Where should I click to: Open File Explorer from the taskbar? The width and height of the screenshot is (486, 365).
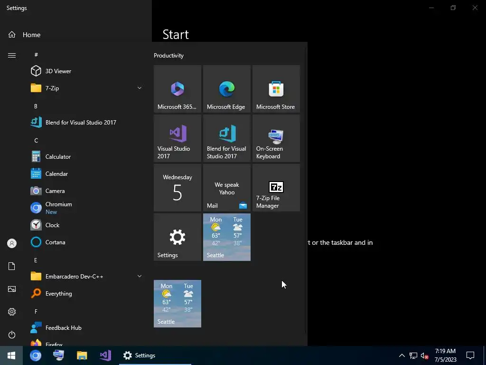(82, 355)
